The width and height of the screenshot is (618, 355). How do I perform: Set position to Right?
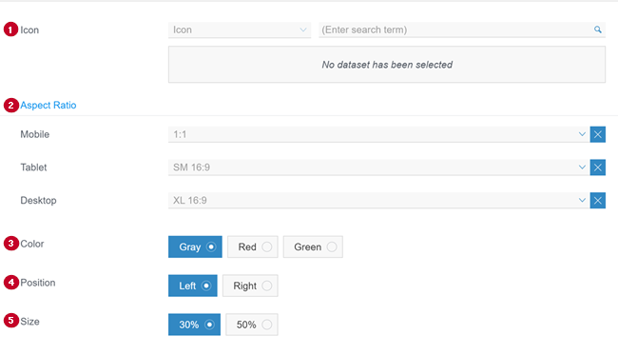[x=250, y=286]
